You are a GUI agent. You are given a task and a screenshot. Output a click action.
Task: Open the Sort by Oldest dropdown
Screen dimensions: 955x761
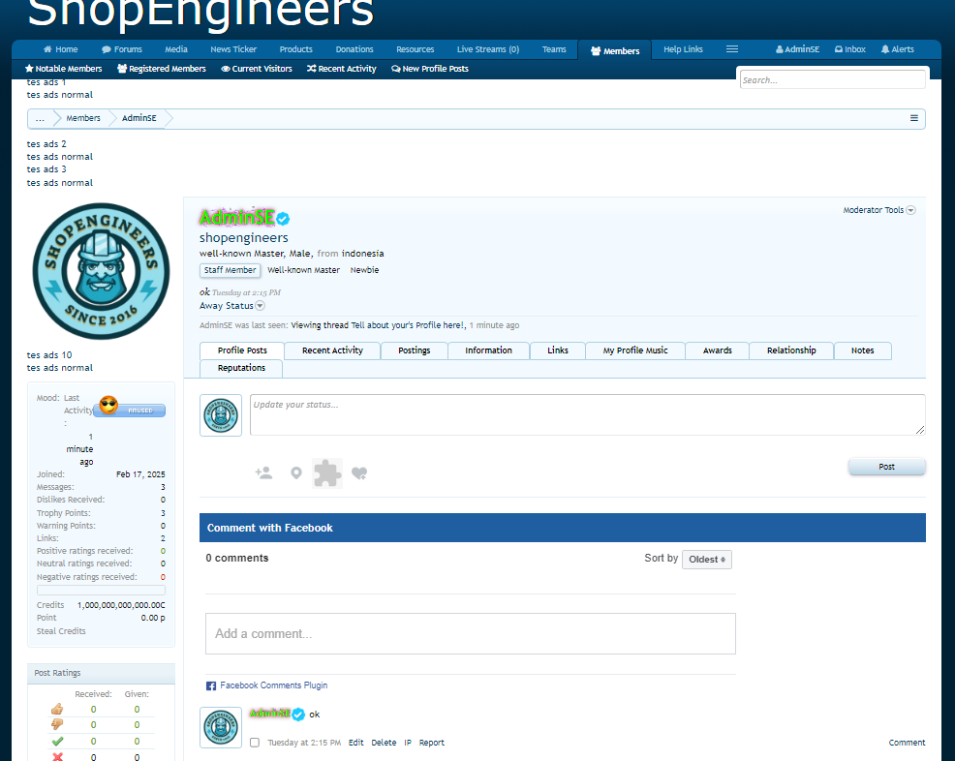pyautogui.click(x=706, y=560)
